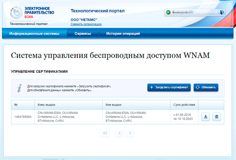Switch to the Сервисы tab
Viewport: 236px width, 160px height.
[x=83, y=34]
